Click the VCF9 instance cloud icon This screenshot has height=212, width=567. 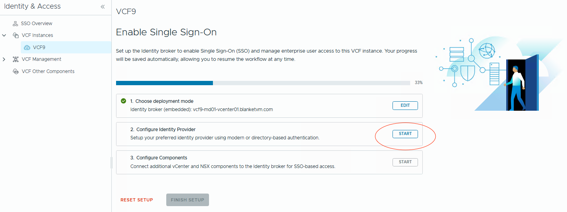pyautogui.click(x=27, y=48)
